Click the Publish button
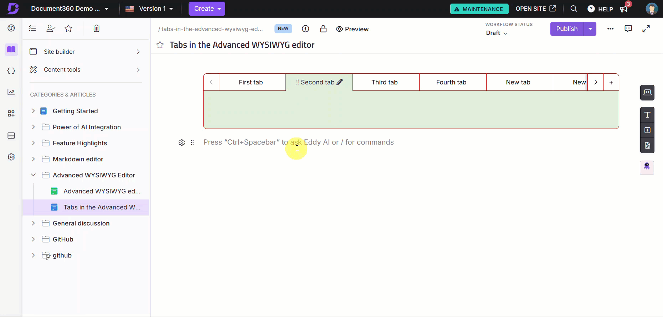Image resolution: width=663 pixels, height=317 pixels. [x=567, y=29]
